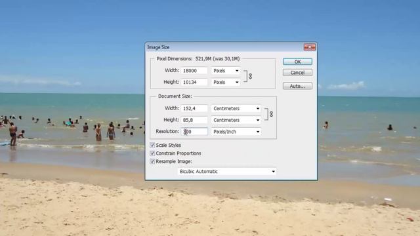Click the pixel Width field showing 18000
420x236 pixels.
tap(194, 71)
